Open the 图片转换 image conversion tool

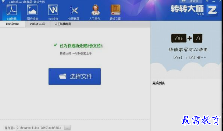[x=32, y=12]
